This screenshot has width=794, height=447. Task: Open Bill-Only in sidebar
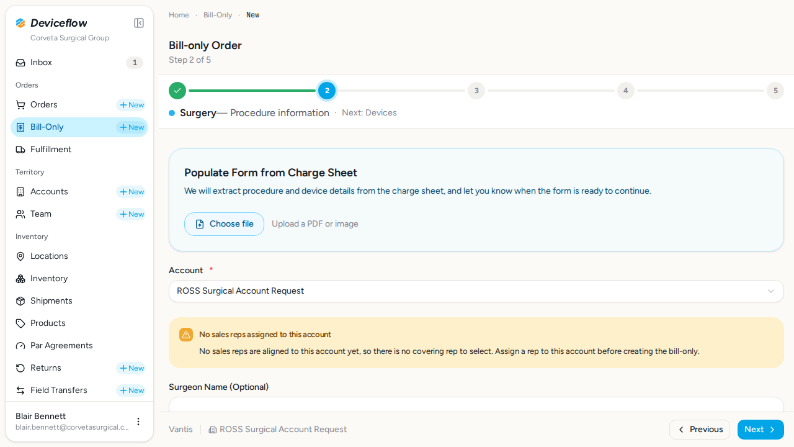[79, 127]
